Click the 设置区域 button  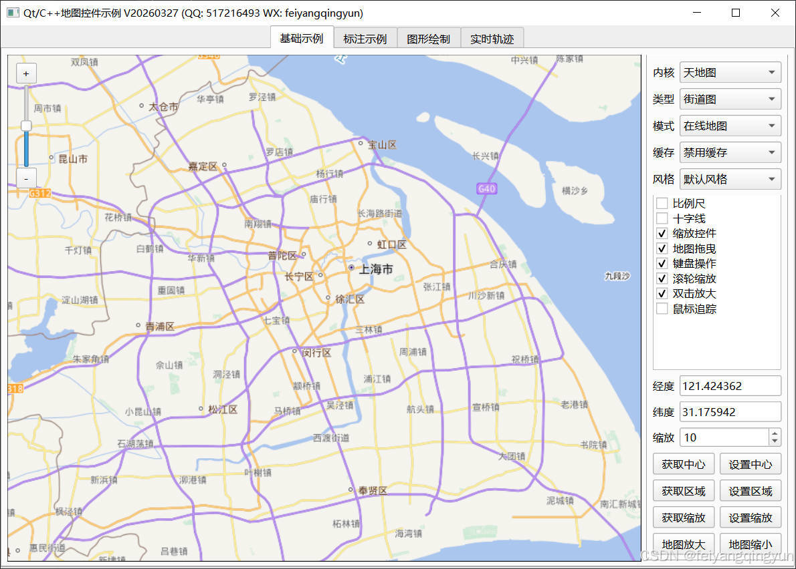pos(751,491)
